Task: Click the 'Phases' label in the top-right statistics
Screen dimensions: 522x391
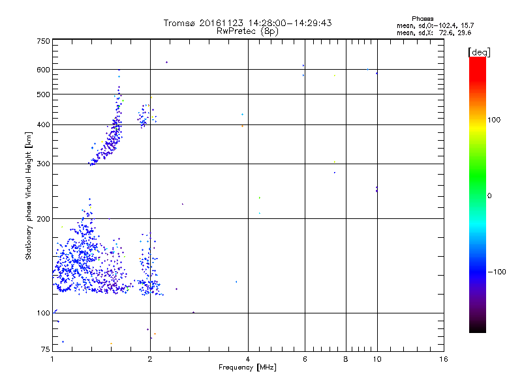Action: click(x=422, y=19)
